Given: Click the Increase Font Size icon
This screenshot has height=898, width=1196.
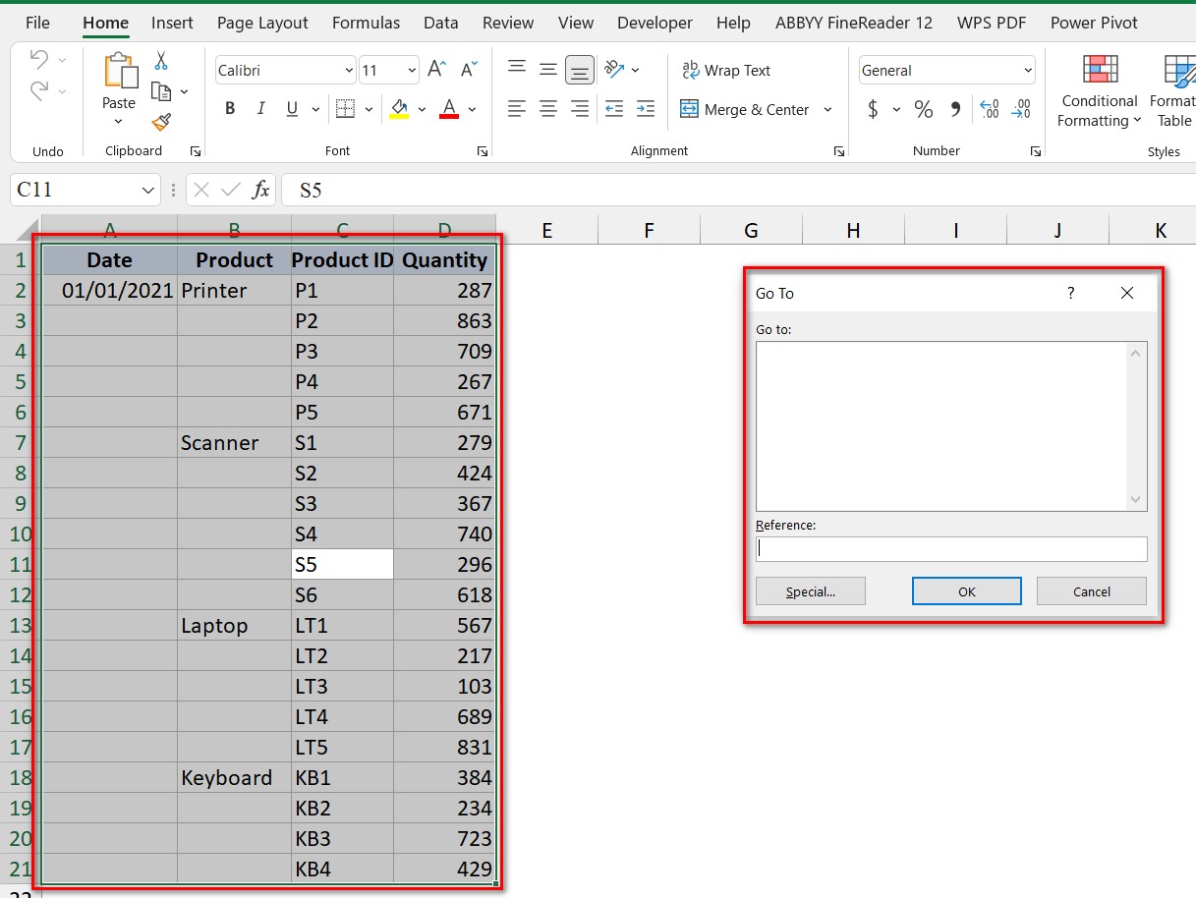Looking at the screenshot, I should point(437,70).
